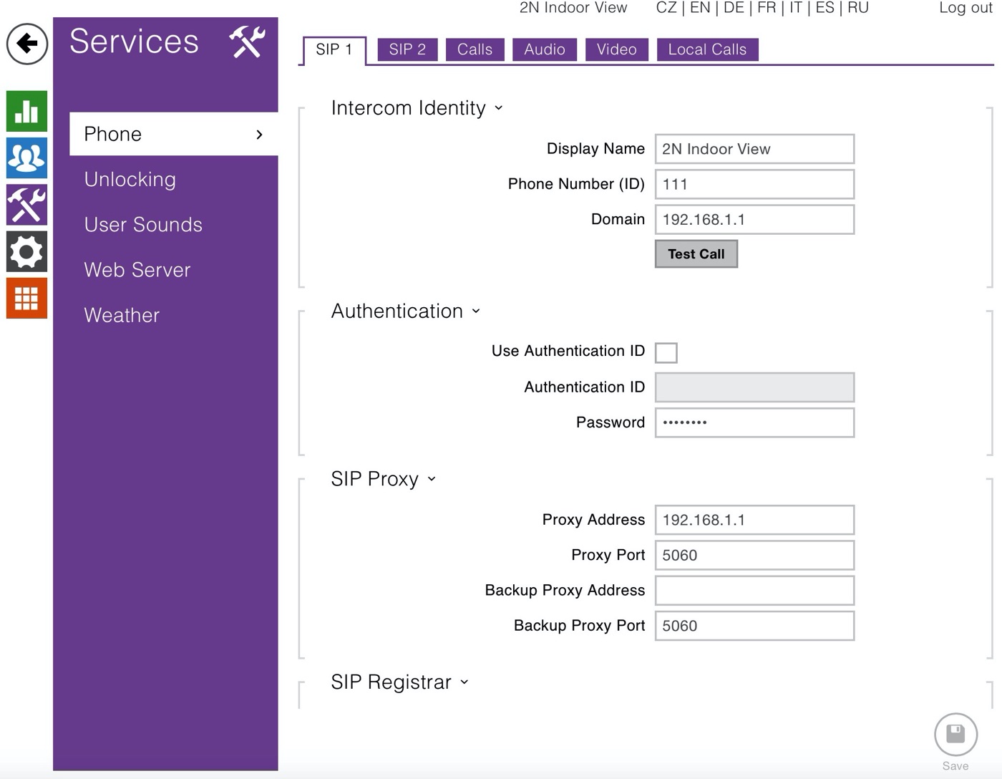
Task: Click the back arrow icon
Action: coord(27,44)
